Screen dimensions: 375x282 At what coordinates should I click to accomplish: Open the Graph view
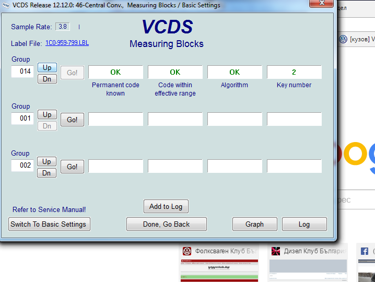pyautogui.click(x=254, y=224)
